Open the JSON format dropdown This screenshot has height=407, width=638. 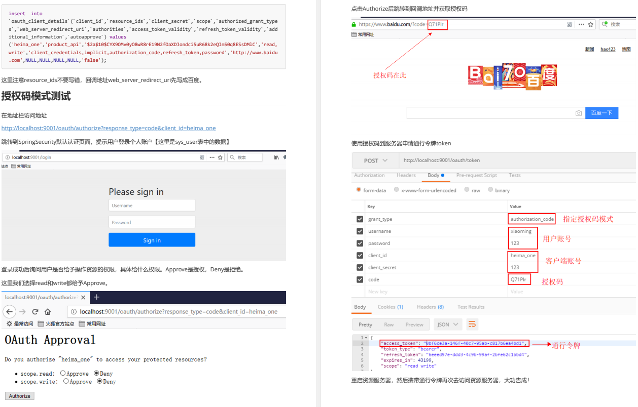pos(448,324)
